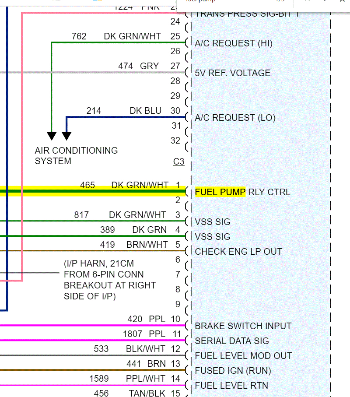Click the "TAN/BLK" wire color text
Screen dimensions: 350x397
point(147,393)
